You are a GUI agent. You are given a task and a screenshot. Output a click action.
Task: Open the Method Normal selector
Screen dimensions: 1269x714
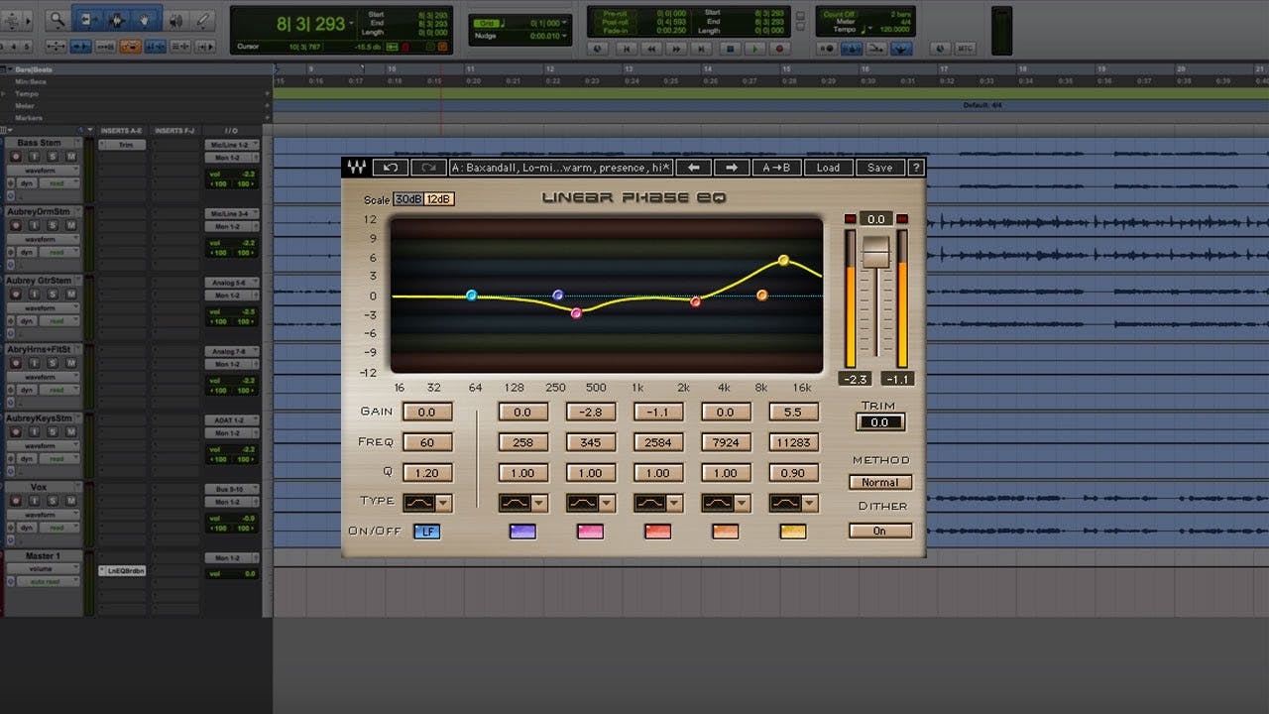point(879,483)
